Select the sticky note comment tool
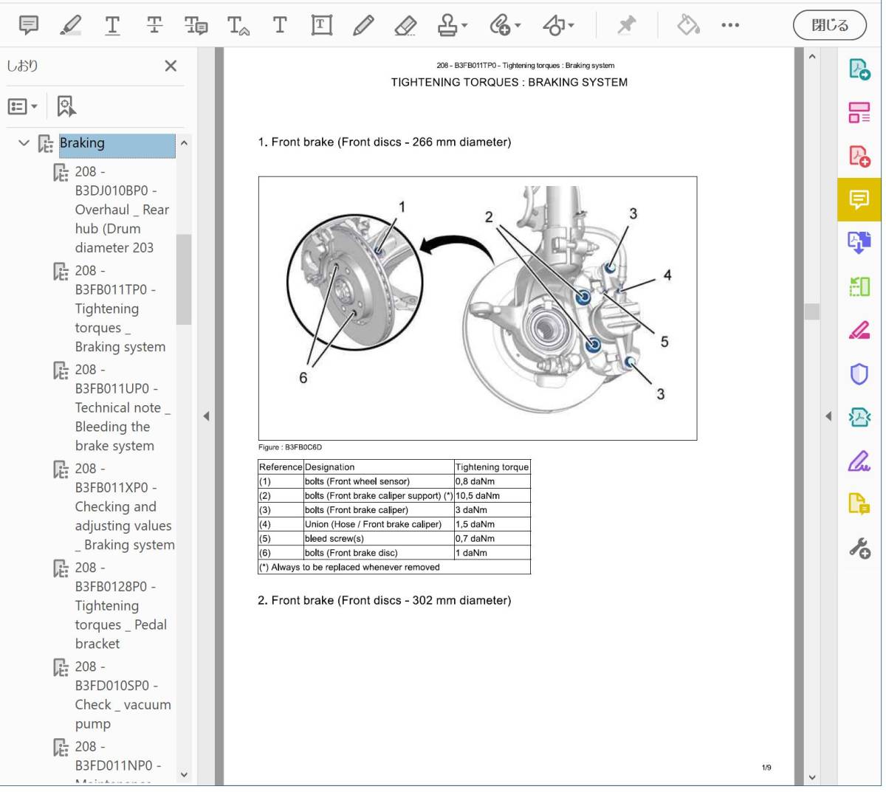Viewport: 886px width, 792px height. (29, 25)
